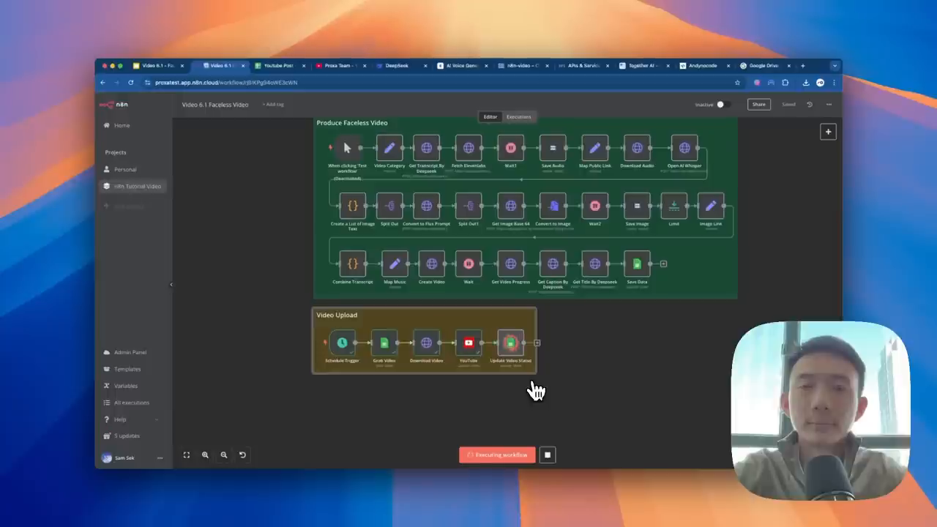
Task: Add a node after Update Video Status
Action: [537, 343]
